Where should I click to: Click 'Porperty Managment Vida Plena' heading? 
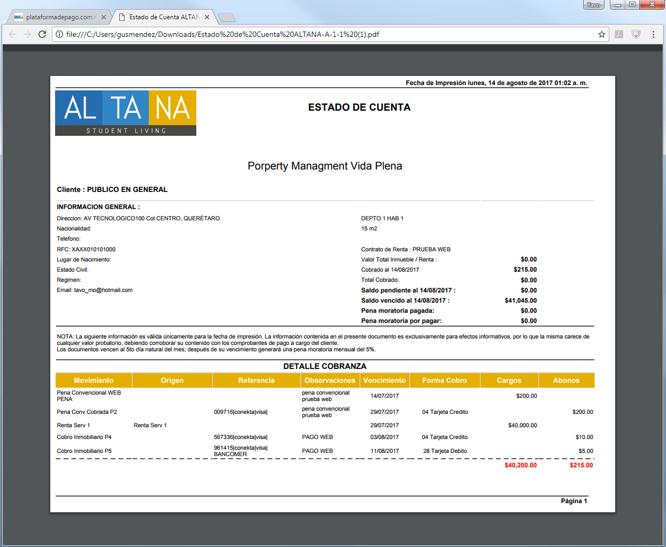325,166
